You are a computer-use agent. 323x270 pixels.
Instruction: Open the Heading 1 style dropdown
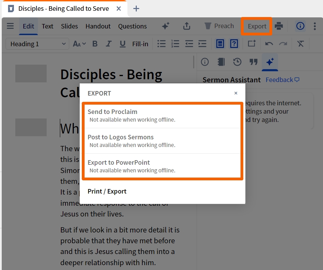(37, 44)
